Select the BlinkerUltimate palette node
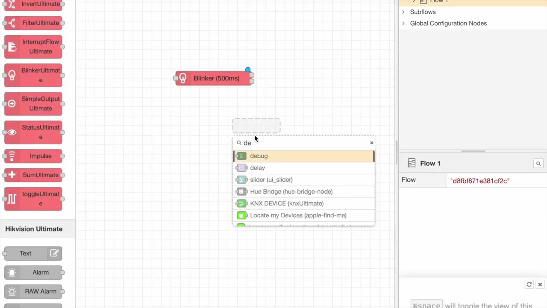 pyautogui.click(x=33, y=75)
